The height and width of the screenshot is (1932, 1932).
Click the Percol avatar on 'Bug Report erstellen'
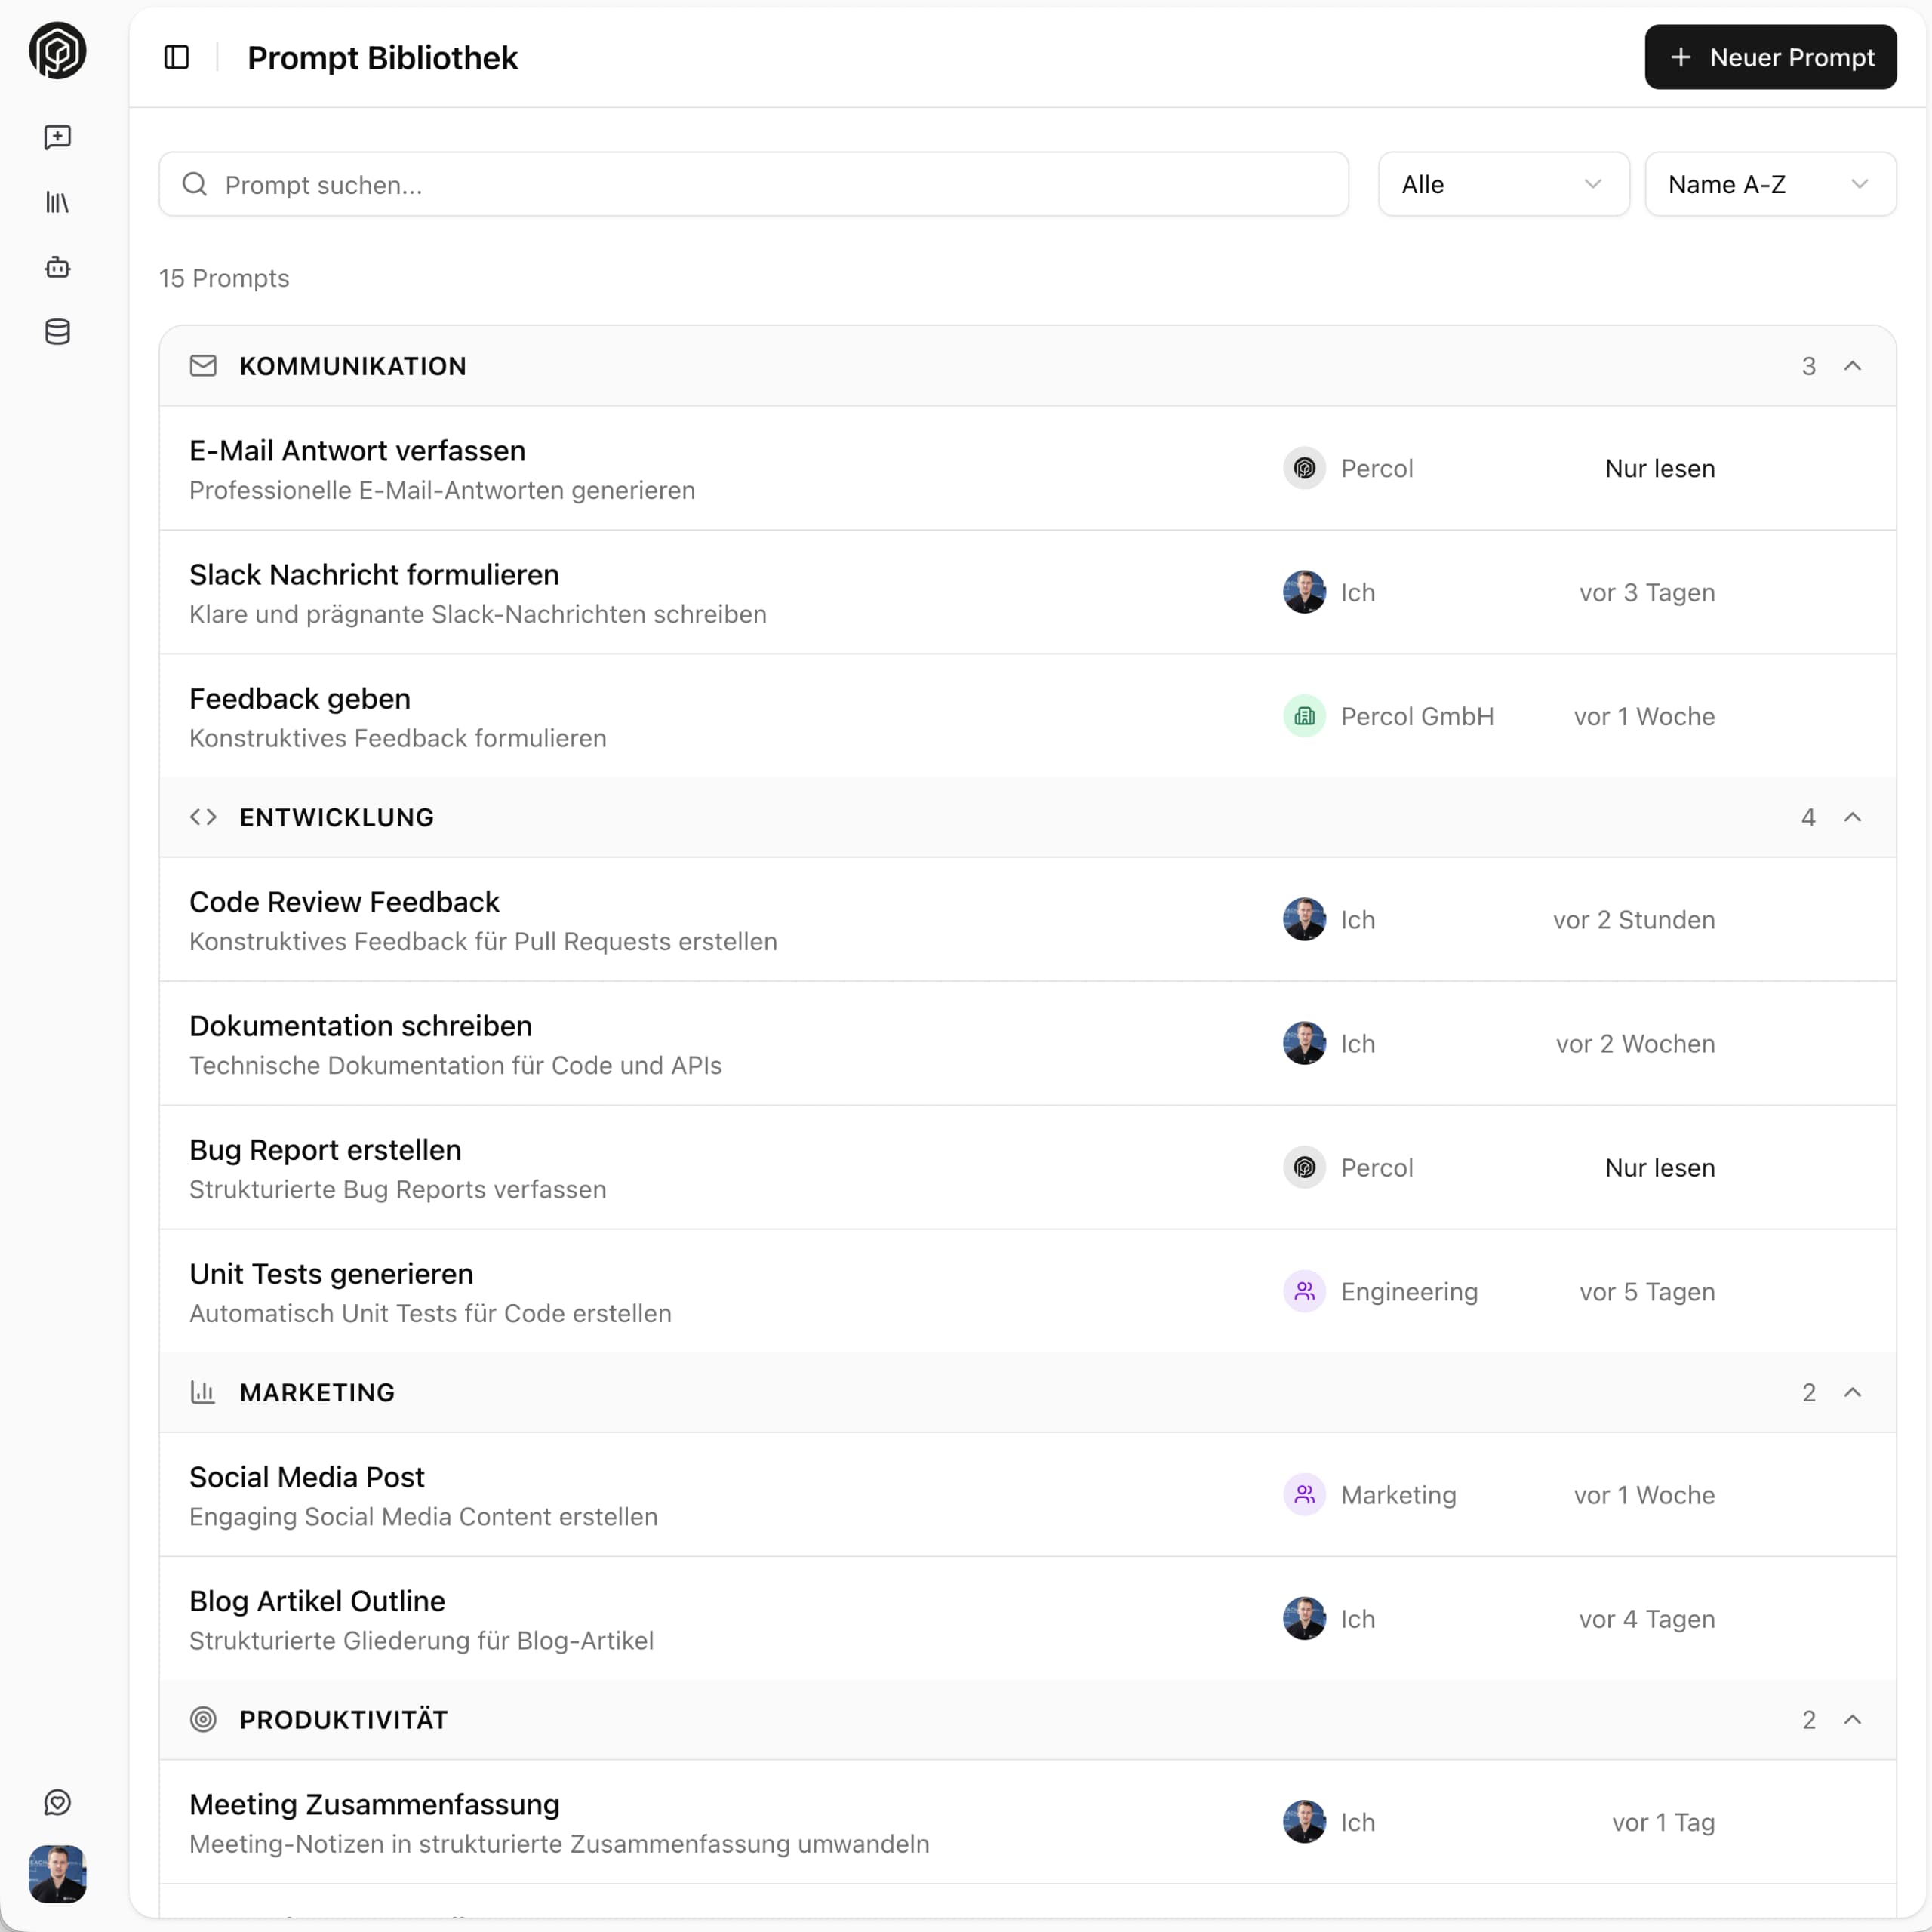pos(1304,1167)
